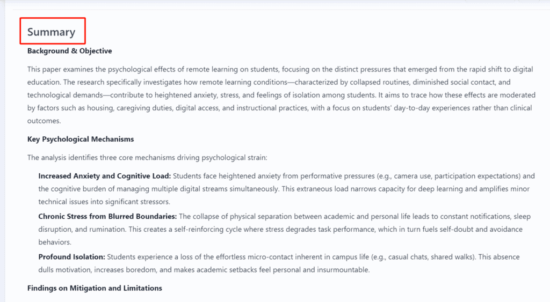Click the Summary heading
This screenshot has height=302, width=550.
[x=52, y=32]
